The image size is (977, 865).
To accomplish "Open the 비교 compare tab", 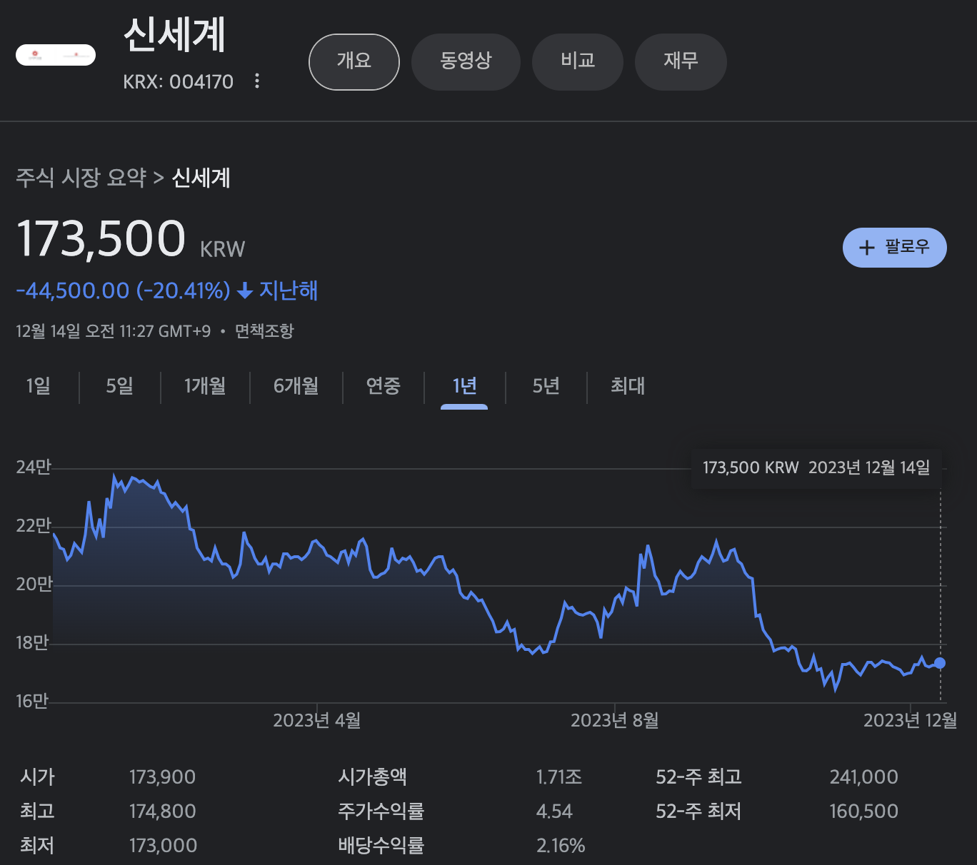I will pos(578,61).
